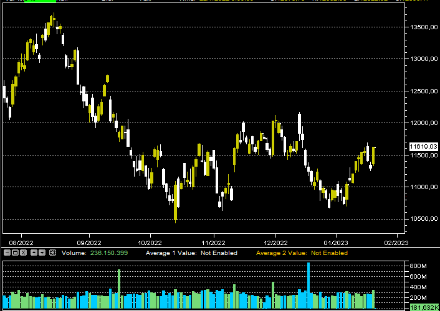The width and height of the screenshot is (440, 311).
Task: Click the 11/2022 date axis label
Action: click(x=214, y=243)
